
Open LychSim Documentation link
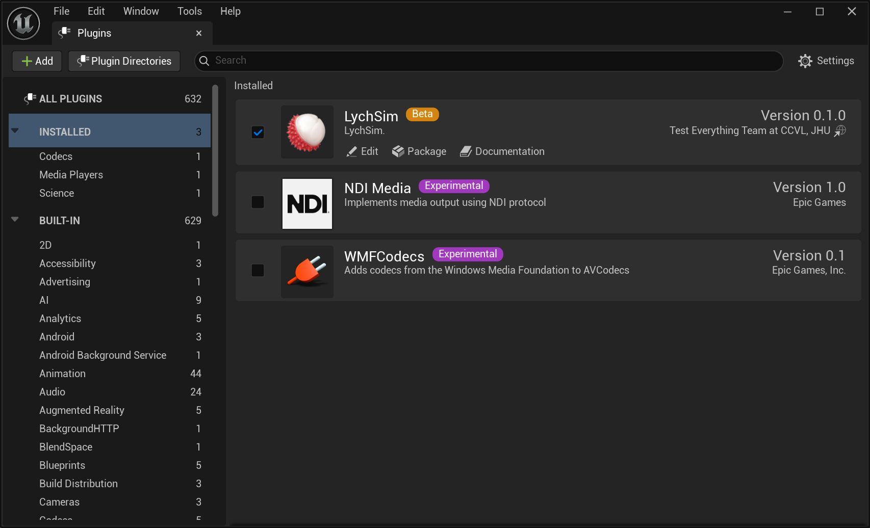point(502,151)
